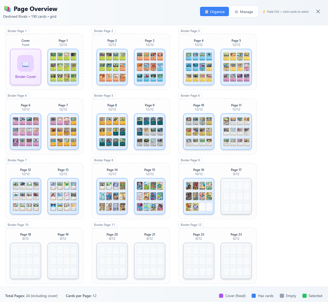The height and width of the screenshot is (302, 328).
Task: Switch to Organize mode
Action: [x=214, y=11]
